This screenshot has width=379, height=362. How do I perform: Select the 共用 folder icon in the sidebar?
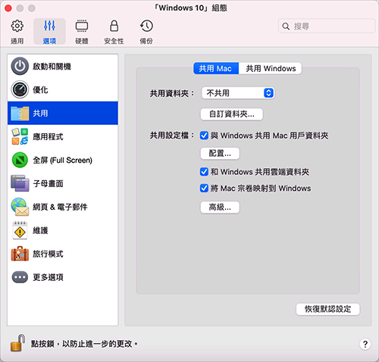(x=20, y=113)
